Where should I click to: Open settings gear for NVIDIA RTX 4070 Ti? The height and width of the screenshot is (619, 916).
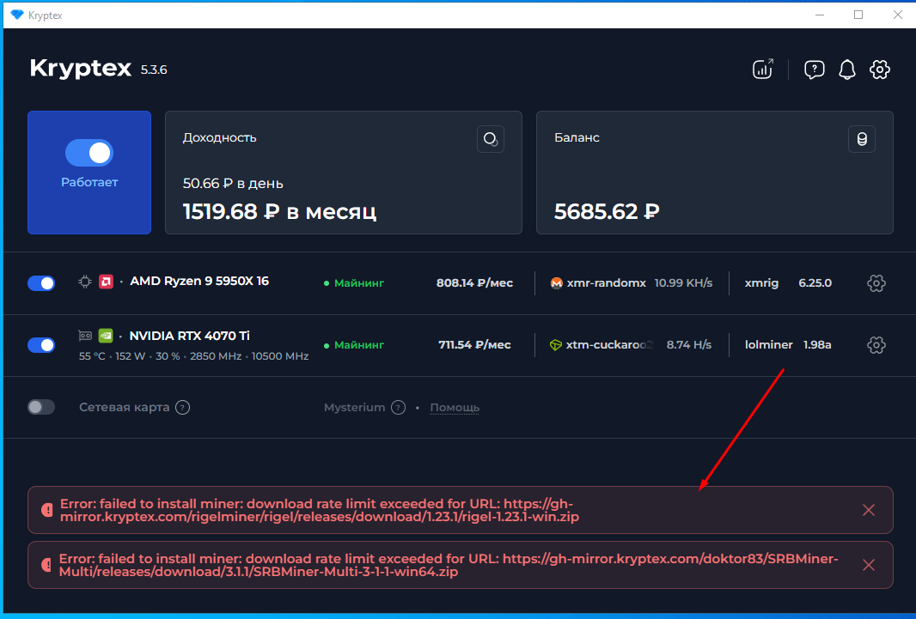click(876, 344)
